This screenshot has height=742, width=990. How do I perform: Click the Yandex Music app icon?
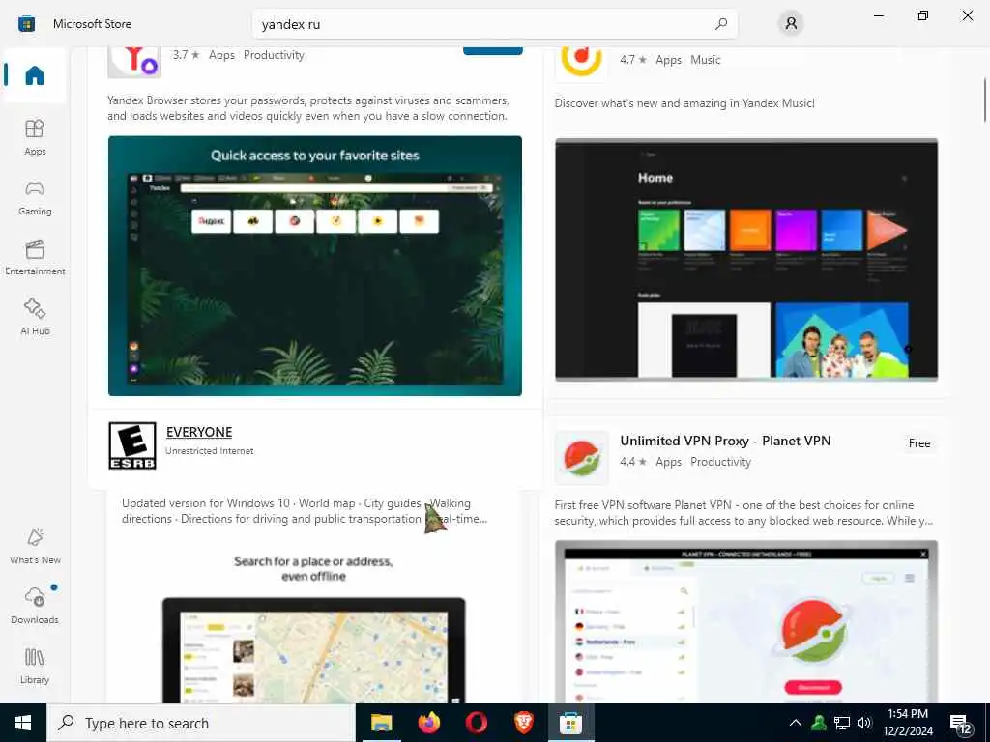pyautogui.click(x=581, y=63)
